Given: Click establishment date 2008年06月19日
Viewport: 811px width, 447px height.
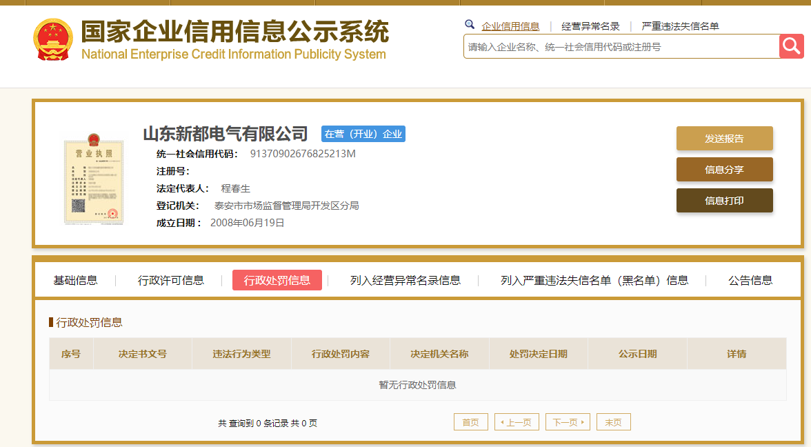Looking at the screenshot, I should pos(247,223).
